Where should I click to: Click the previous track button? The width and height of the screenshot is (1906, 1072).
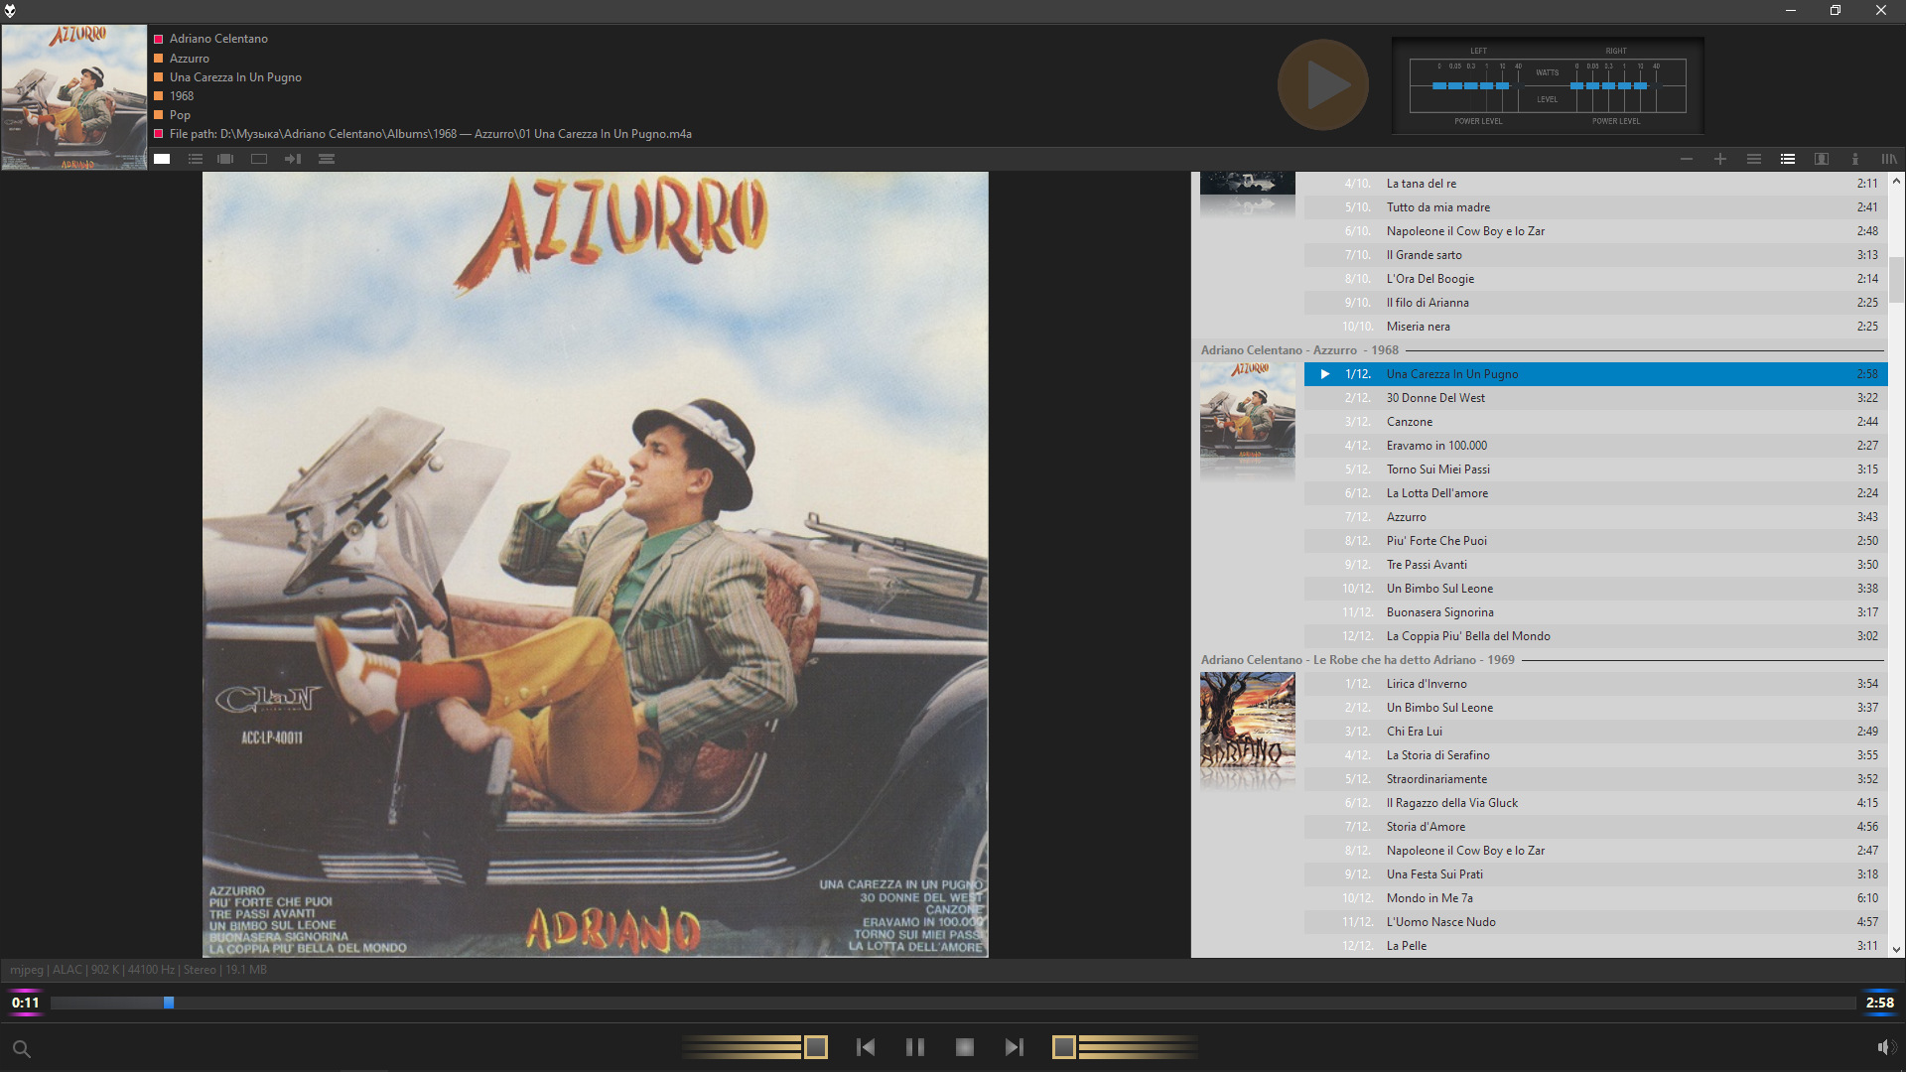[866, 1047]
